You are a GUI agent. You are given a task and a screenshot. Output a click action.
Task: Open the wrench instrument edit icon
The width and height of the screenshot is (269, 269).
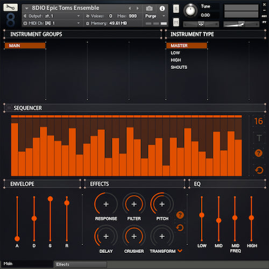tap(10, 8)
